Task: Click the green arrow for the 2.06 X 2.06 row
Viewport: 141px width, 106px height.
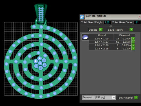Action: pyautogui.click(x=133, y=45)
